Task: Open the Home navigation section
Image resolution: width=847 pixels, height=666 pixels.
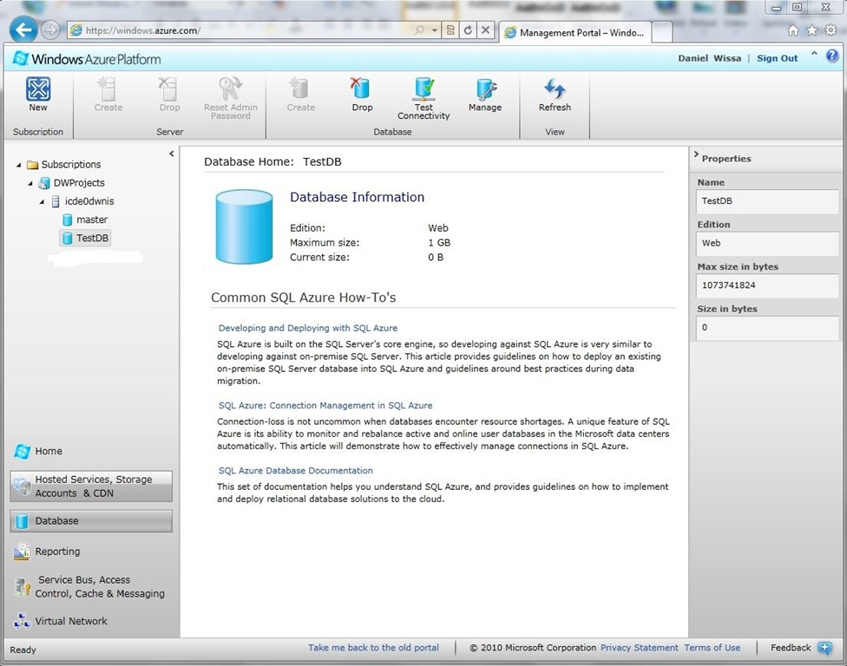Action: coord(38,451)
